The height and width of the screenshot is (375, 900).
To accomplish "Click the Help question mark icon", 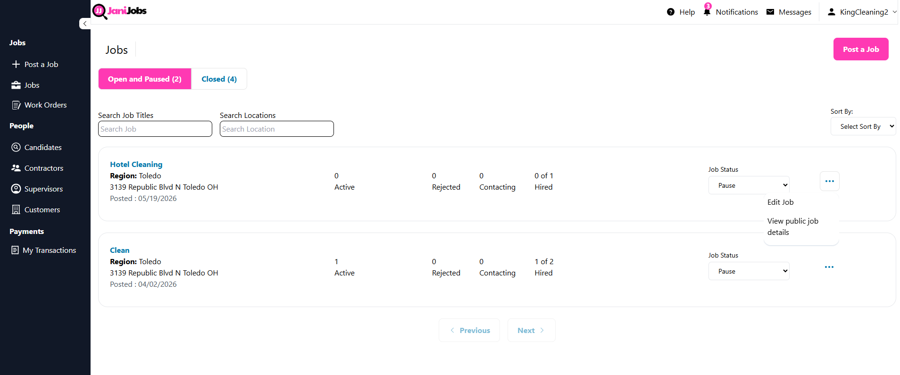I will (671, 12).
